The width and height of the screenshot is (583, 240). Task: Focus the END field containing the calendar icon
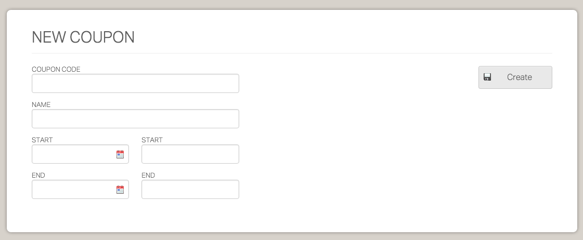73,190
